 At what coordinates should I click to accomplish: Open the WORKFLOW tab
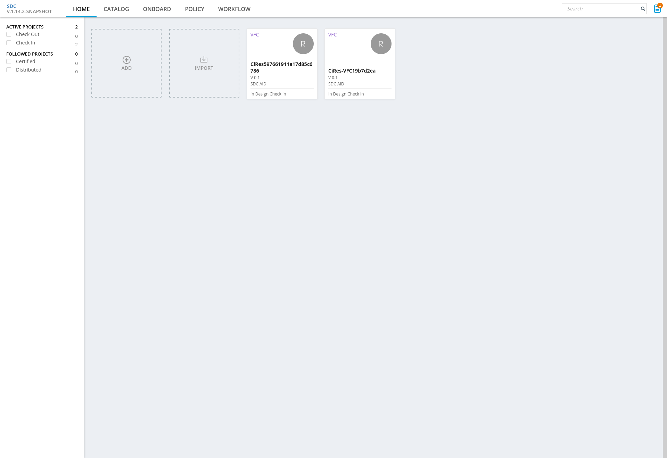[234, 9]
